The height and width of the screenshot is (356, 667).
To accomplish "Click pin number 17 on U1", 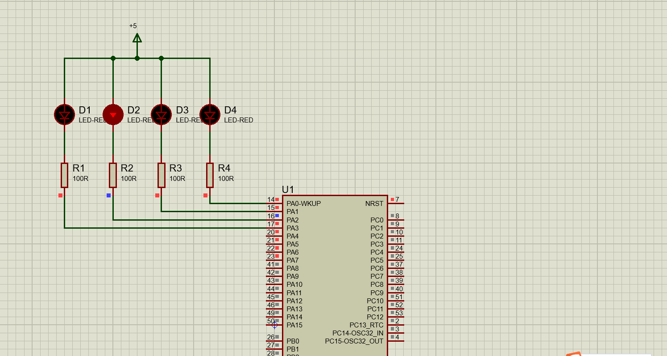I will coord(271,224).
